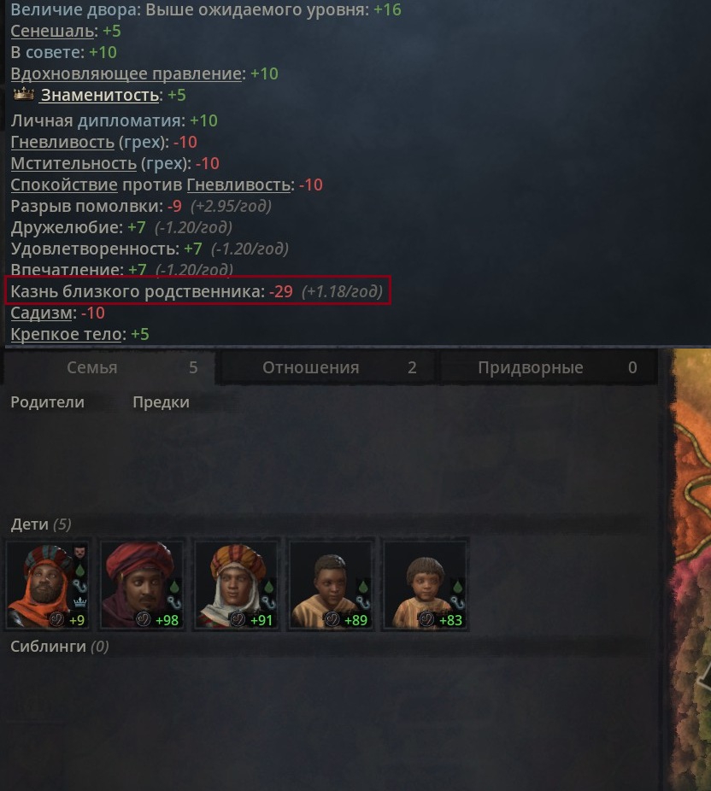
Task: Show the Предки sub-tab
Action: click(161, 402)
